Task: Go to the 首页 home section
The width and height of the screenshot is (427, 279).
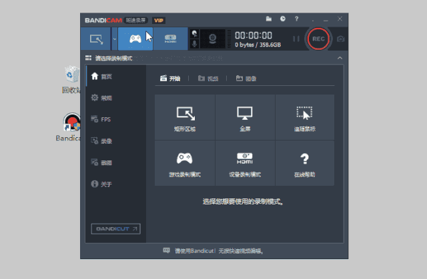Action: [116, 77]
